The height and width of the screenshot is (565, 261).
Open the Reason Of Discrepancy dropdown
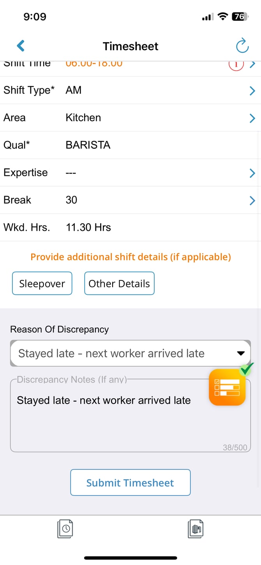pyautogui.click(x=130, y=353)
